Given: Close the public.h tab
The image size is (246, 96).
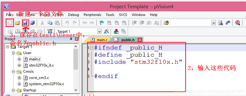Looking at the screenshot, I should coord(140,40).
